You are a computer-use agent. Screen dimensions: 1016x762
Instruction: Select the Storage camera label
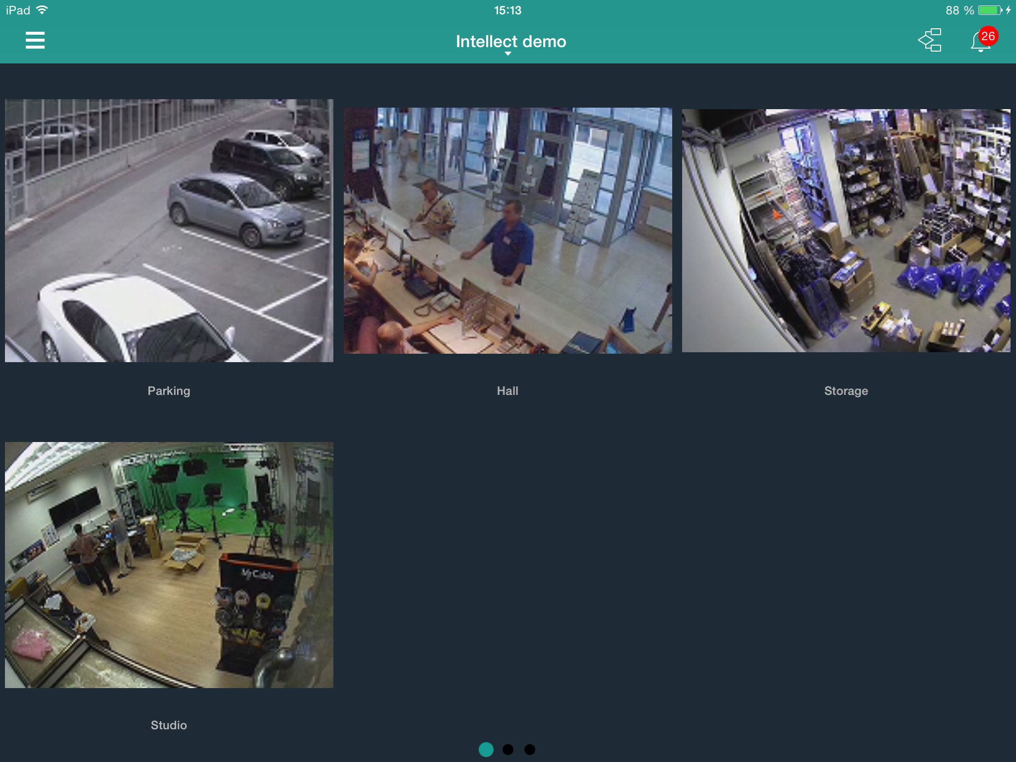[x=846, y=391]
